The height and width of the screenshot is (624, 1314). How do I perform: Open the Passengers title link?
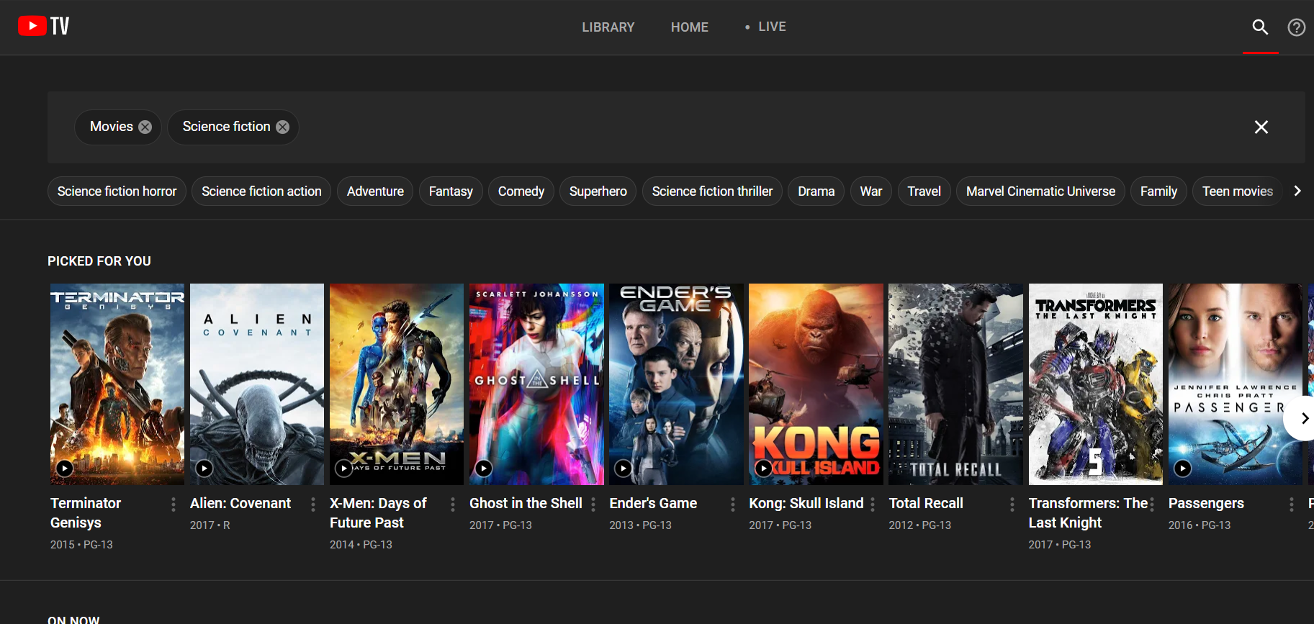(x=1206, y=503)
